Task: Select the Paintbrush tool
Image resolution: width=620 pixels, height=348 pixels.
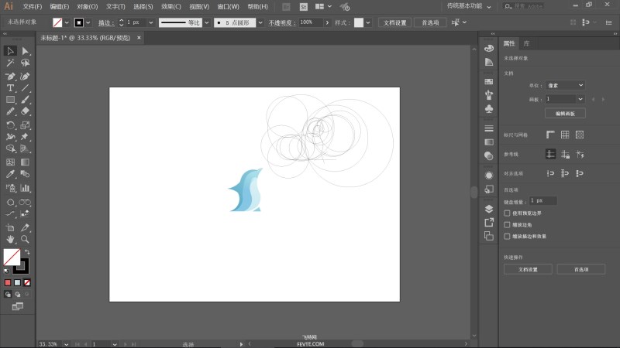Action: [25, 100]
